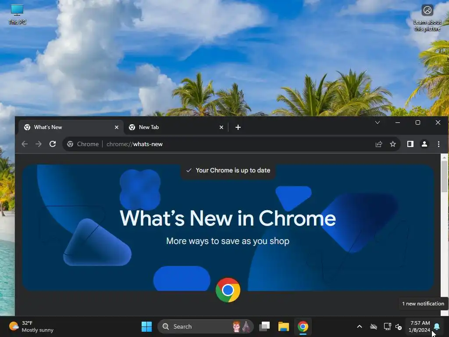This screenshot has height=337, width=449.
Task: Click the page vertical scrollbar thumb
Action: point(444,177)
